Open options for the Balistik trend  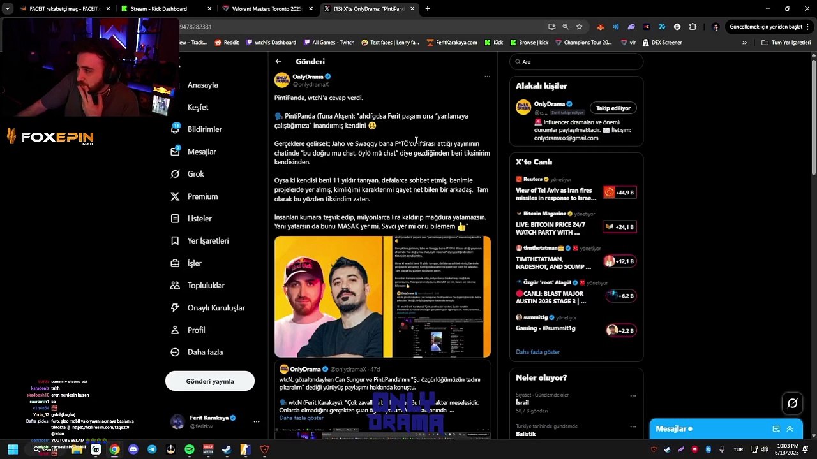(633, 427)
